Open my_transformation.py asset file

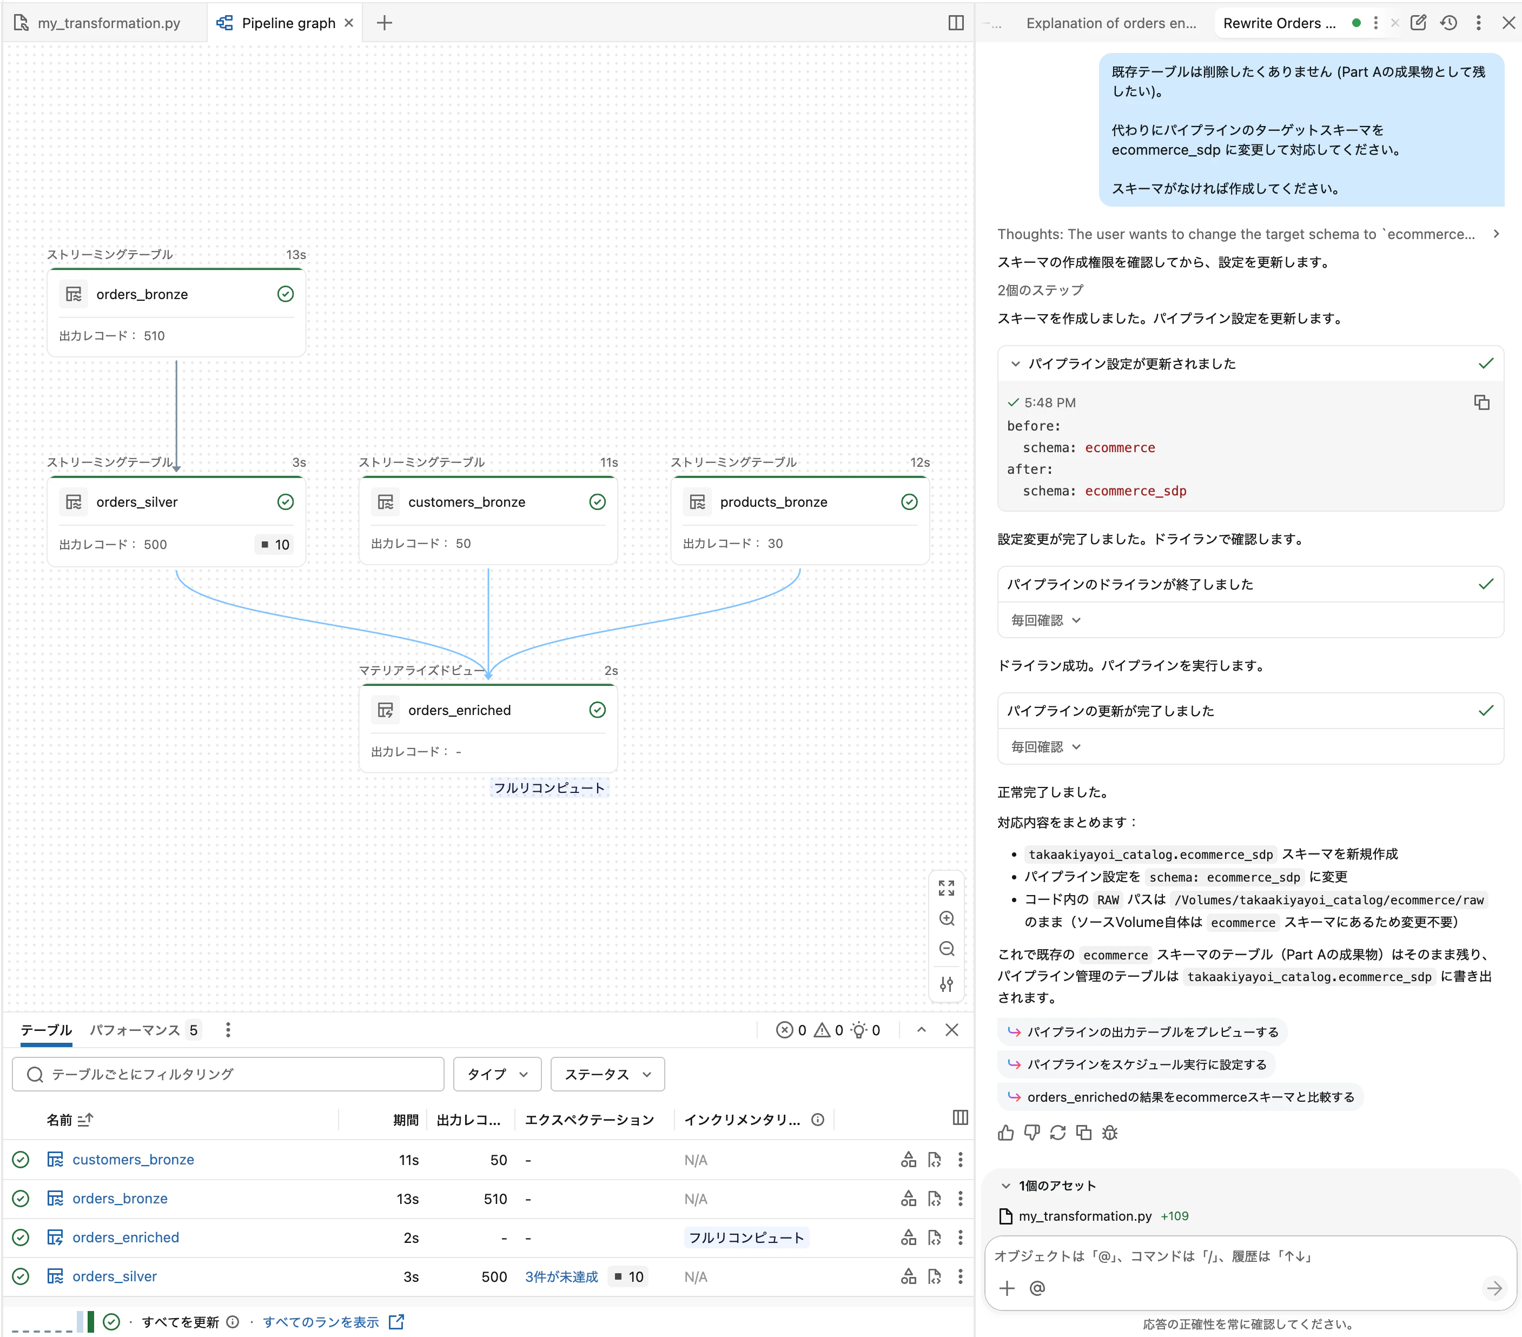[x=1085, y=1216]
